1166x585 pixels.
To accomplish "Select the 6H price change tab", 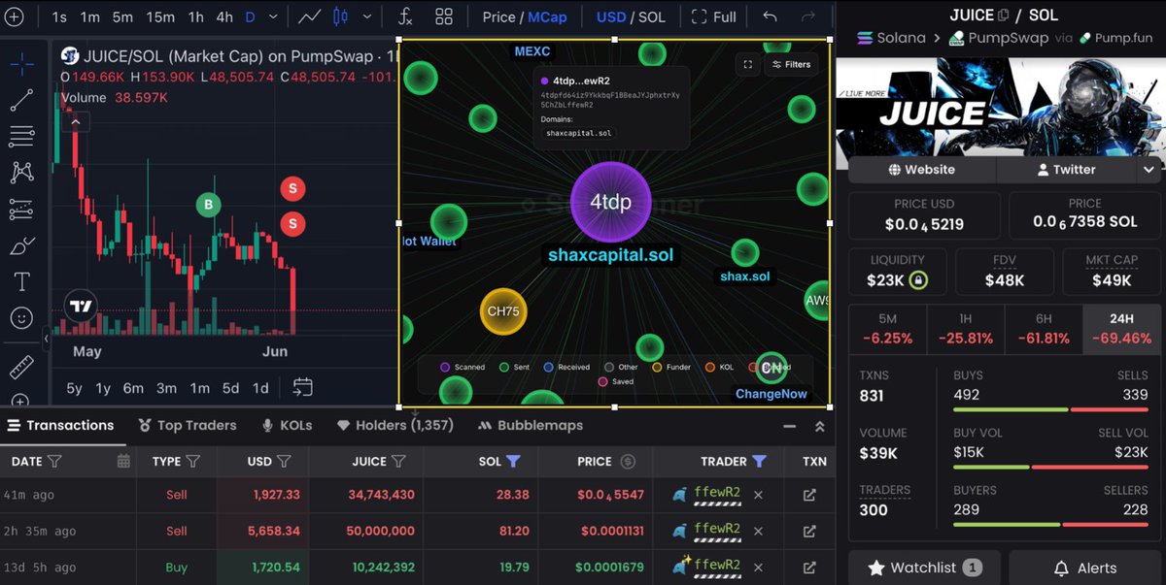I will pyautogui.click(x=1044, y=329).
